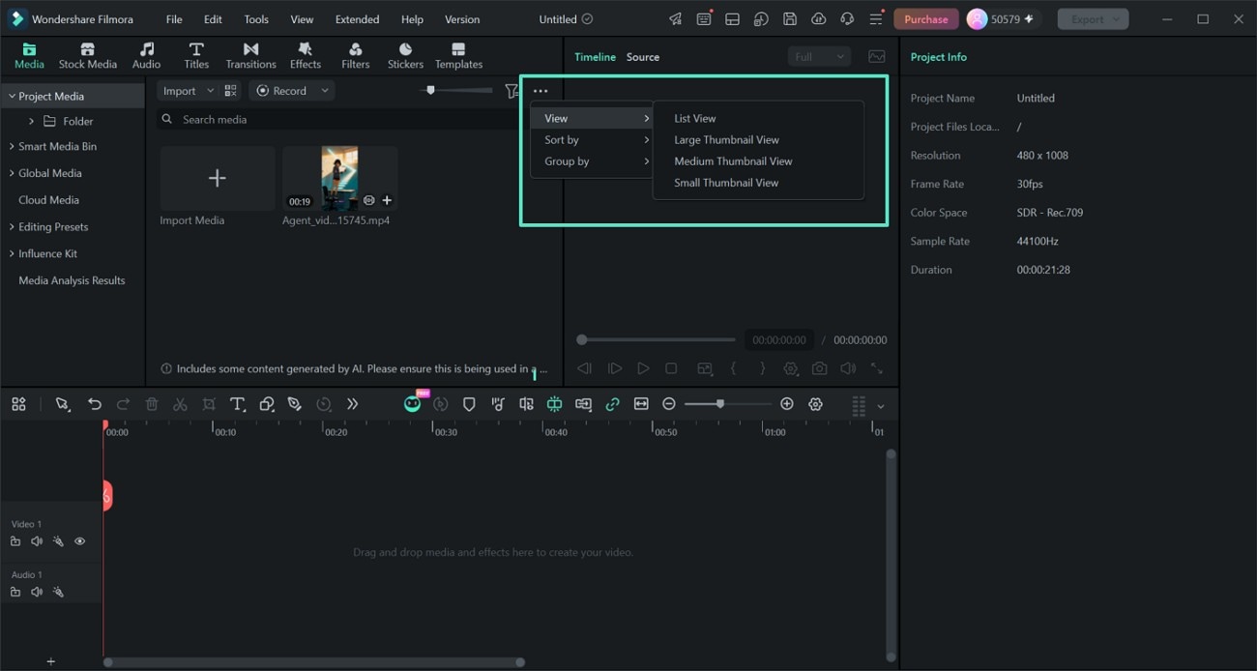Expand the Folder tree item

pos(31,121)
